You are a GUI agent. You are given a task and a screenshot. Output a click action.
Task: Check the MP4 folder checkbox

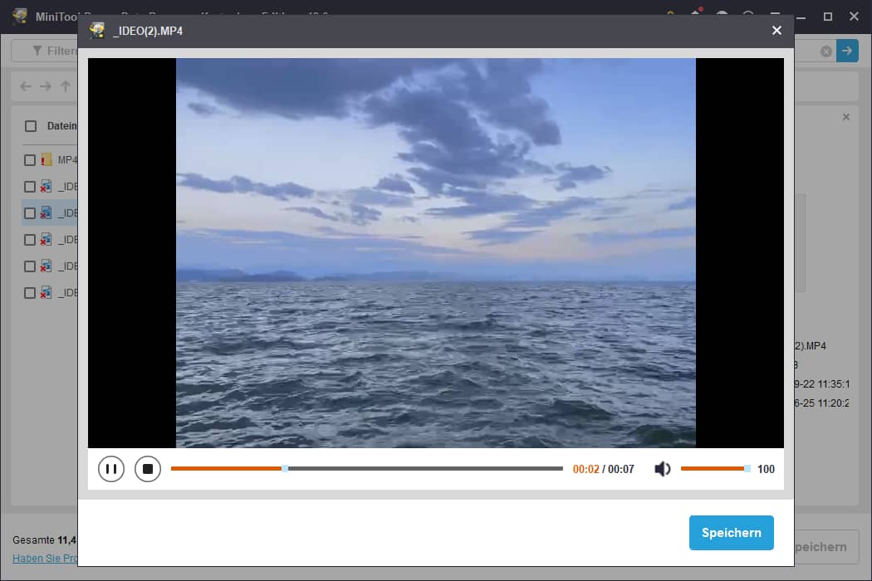[30, 160]
